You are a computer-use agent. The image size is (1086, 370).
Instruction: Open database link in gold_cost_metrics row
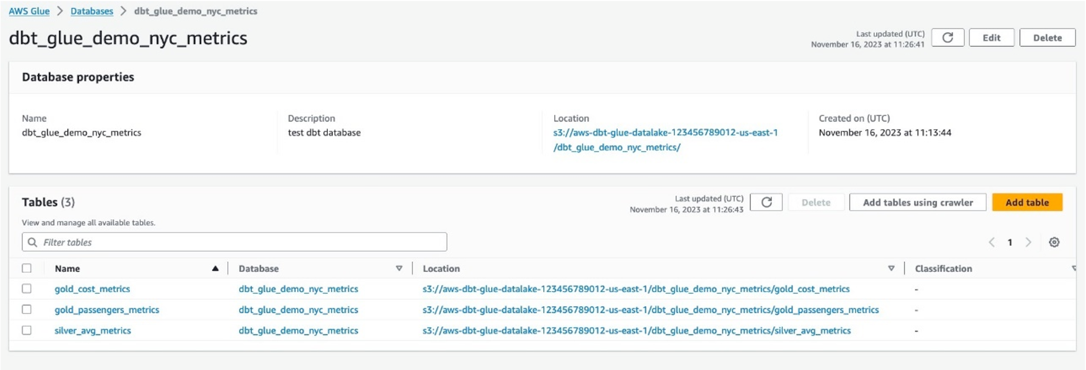tap(298, 289)
